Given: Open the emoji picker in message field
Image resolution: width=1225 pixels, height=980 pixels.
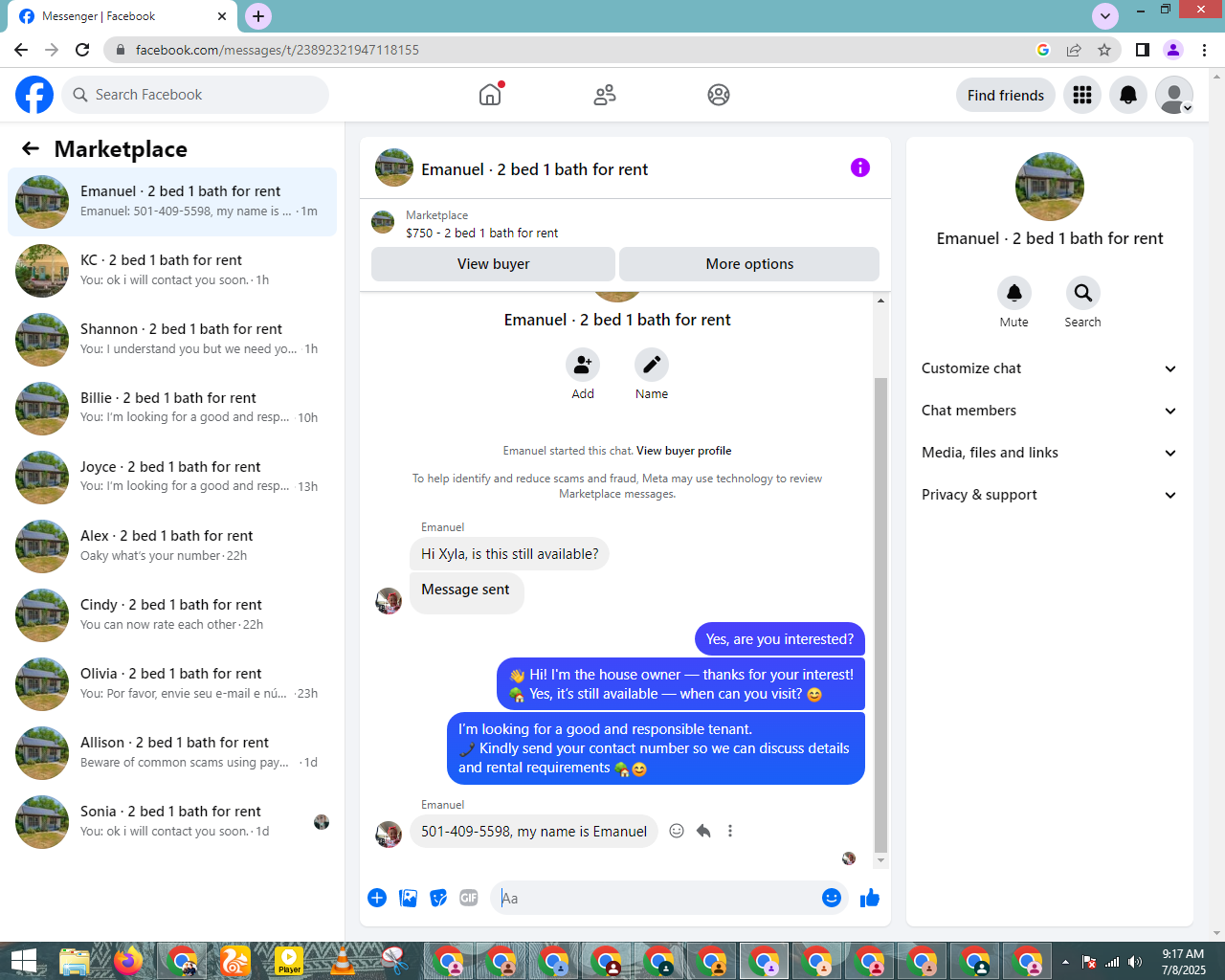Looking at the screenshot, I should 832,898.
